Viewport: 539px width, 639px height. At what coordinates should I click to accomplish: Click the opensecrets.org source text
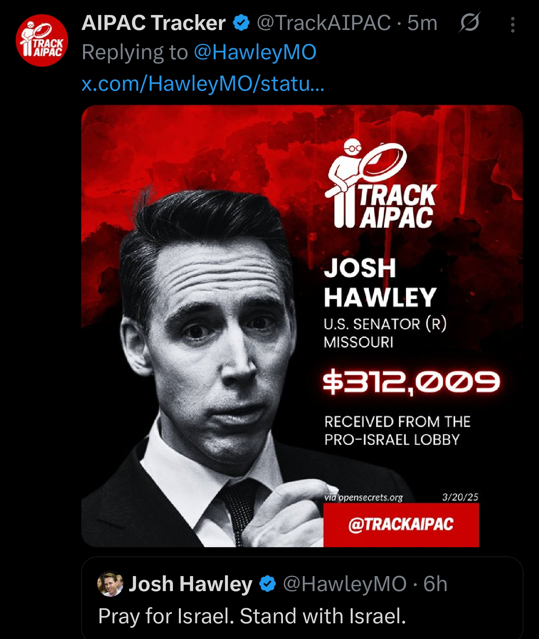pos(363,497)
